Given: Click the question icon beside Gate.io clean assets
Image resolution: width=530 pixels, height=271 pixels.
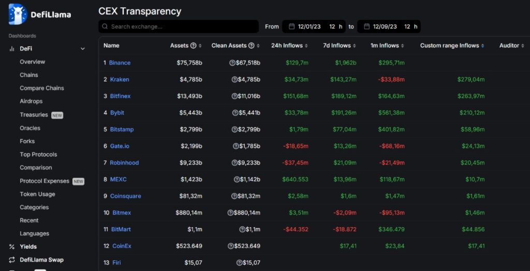Looking at the screenshot, I should pos(236,146).
